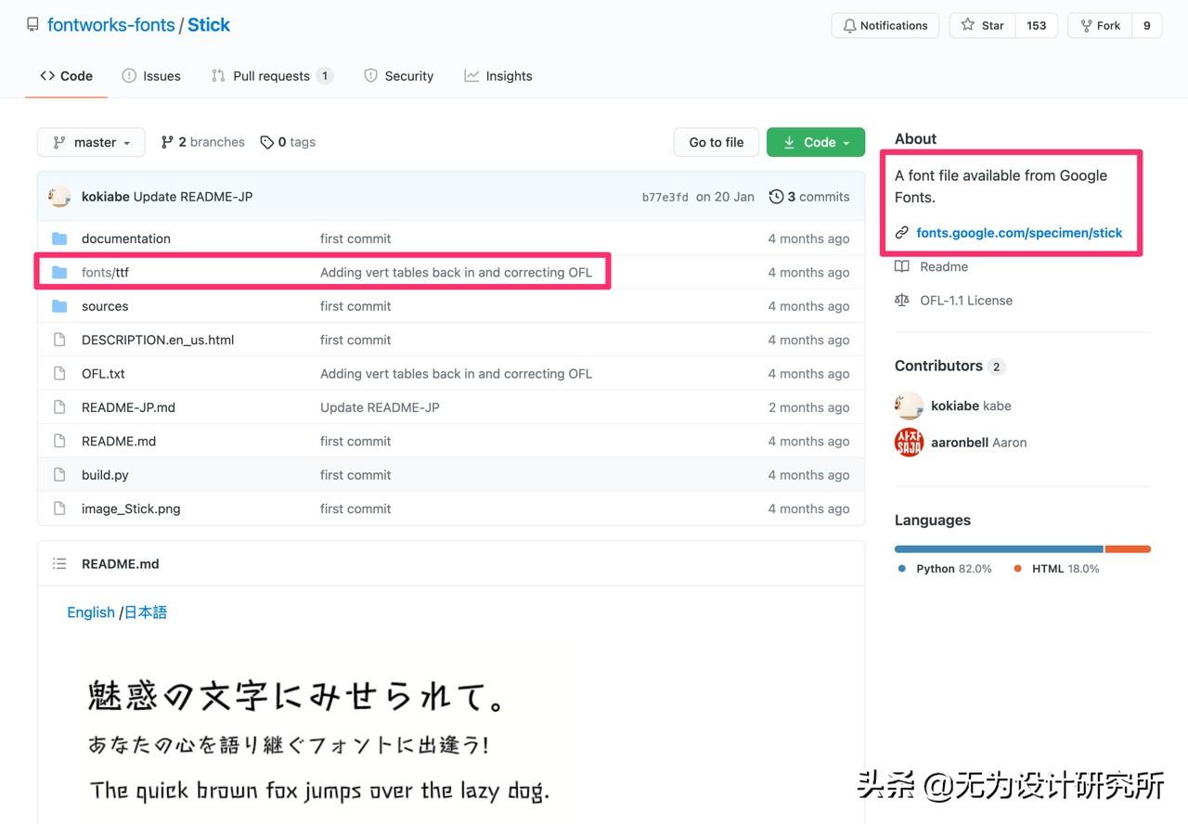View the 3 commits history
This screenshot has height=824, width=1188.
tap(809, 197)
